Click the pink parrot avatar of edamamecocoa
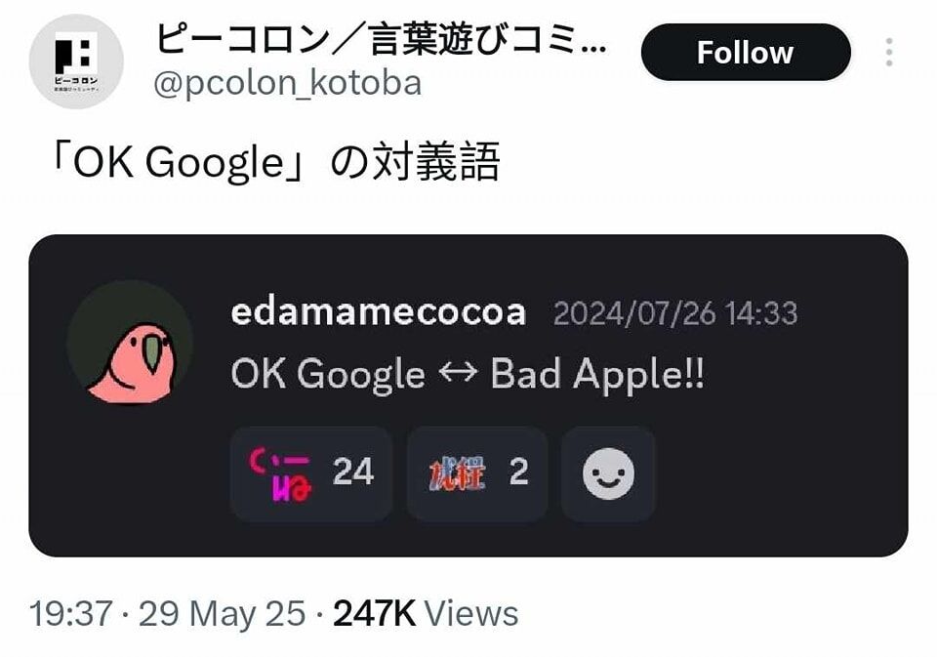This screenshot has height=657, width=937. click(130, 343)
